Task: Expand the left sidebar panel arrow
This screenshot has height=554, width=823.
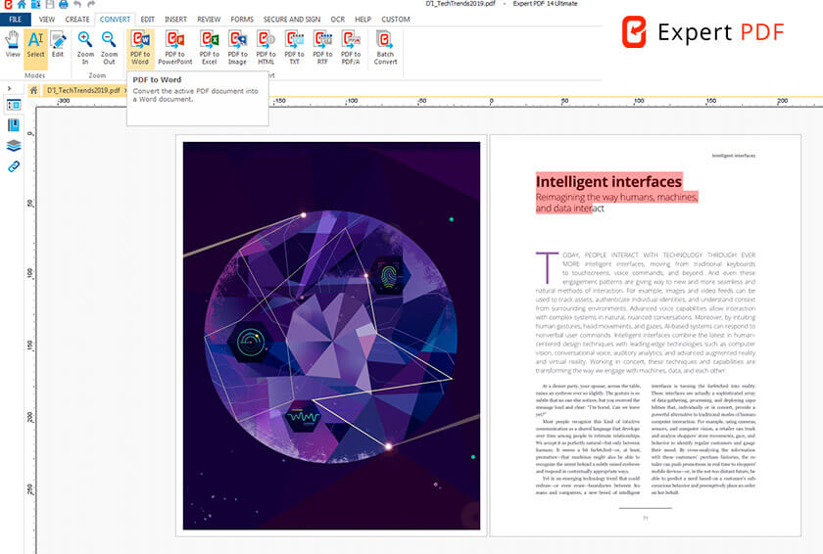Action: (x=9, y=89)
